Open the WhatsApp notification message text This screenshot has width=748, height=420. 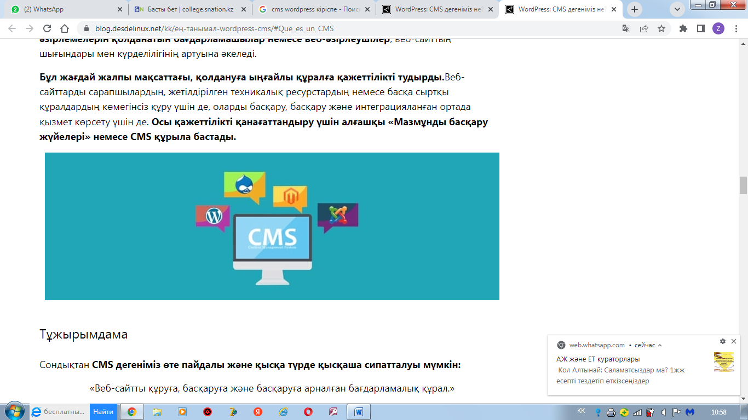click(x=620, y=376)
